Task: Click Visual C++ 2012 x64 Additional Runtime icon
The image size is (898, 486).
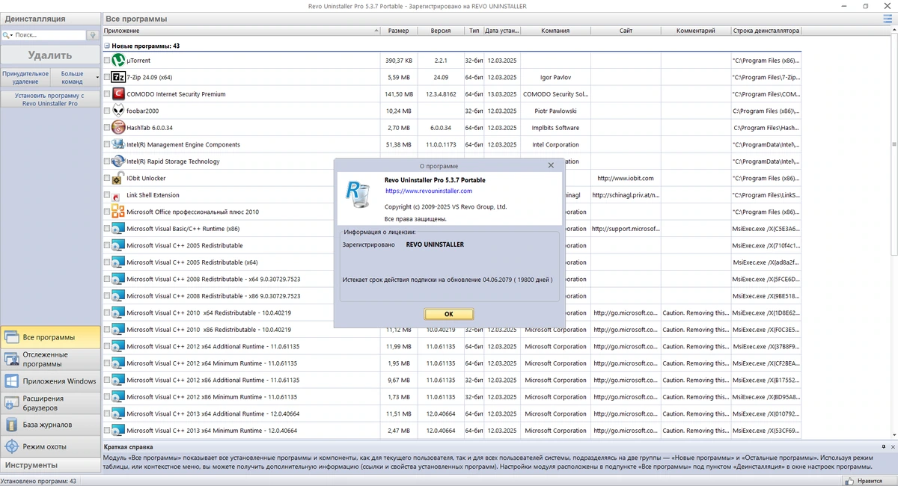Action: [118, 346]
